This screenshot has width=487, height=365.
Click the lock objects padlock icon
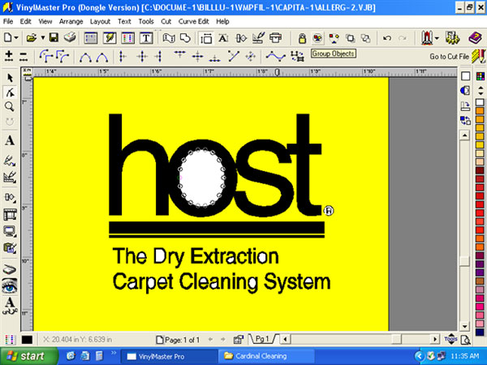click(x=302, y=38)
